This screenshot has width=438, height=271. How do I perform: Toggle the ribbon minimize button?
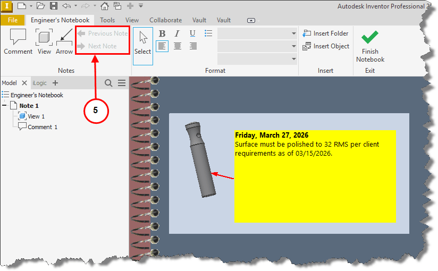251,20
